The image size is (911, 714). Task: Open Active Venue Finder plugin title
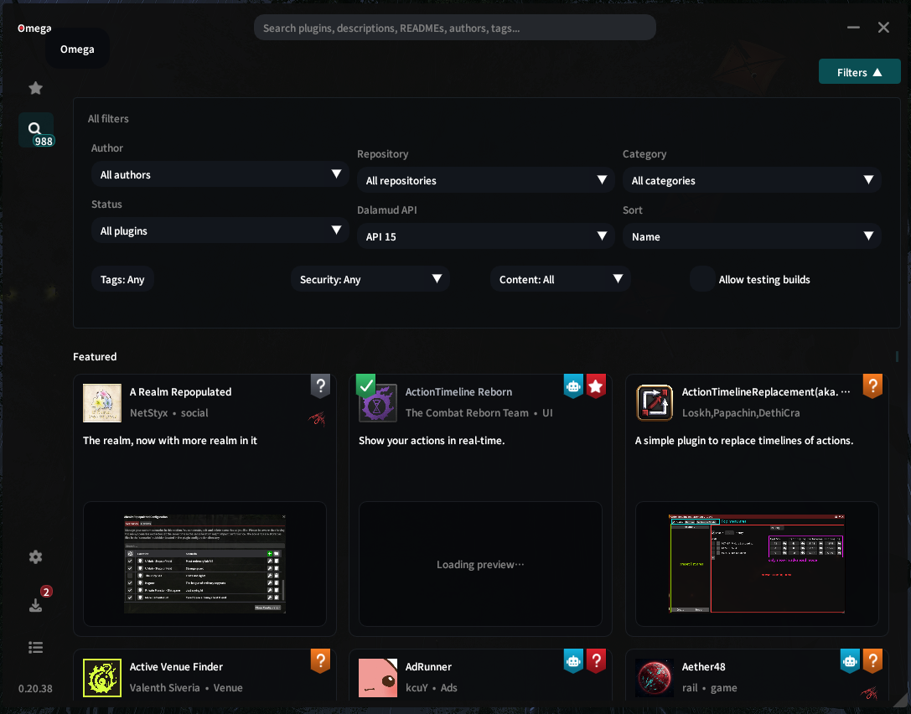click(x=176, y=666)
